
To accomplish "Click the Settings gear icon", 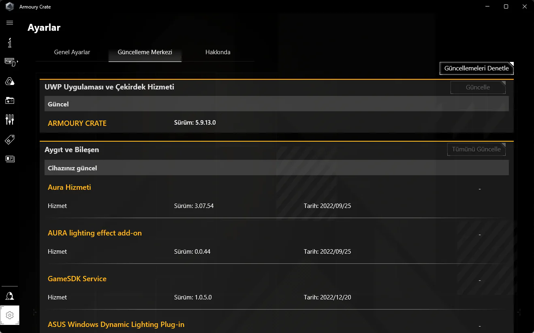I will click(10, 315).
